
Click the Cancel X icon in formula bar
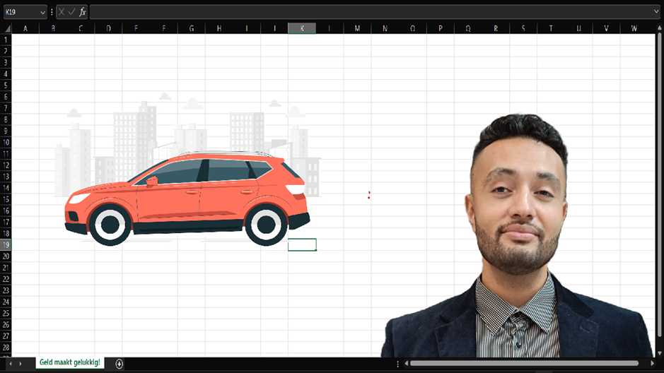62,12
